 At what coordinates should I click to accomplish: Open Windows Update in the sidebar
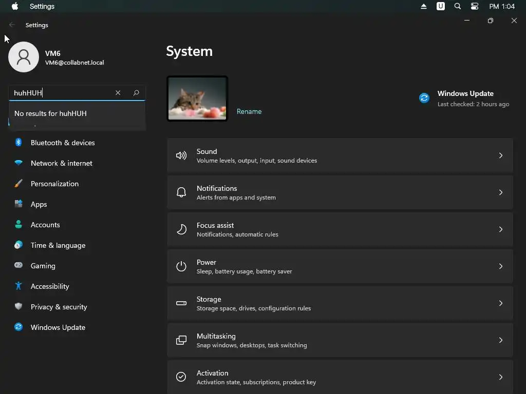(x=77, y=327)
